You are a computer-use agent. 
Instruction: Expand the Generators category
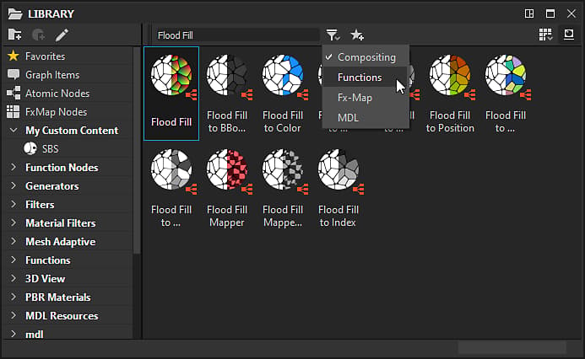(14, 186)
